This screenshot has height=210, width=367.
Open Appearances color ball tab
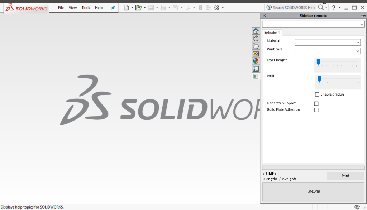tap(256, 61)
